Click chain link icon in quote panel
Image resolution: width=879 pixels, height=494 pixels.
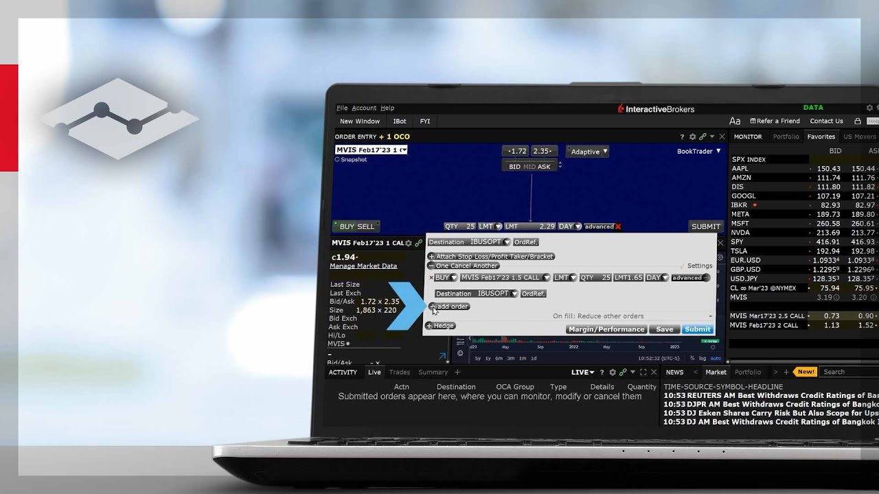point(418,243)
